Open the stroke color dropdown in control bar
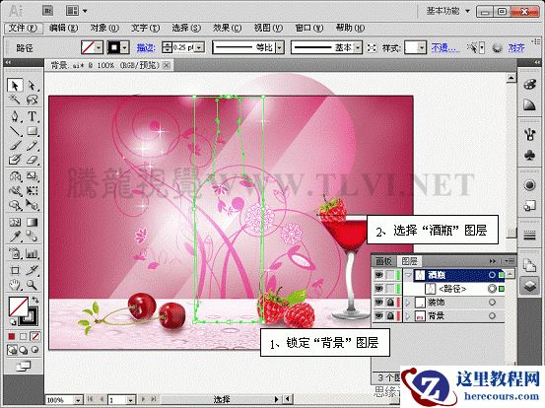545x408 pixels. 125,47
